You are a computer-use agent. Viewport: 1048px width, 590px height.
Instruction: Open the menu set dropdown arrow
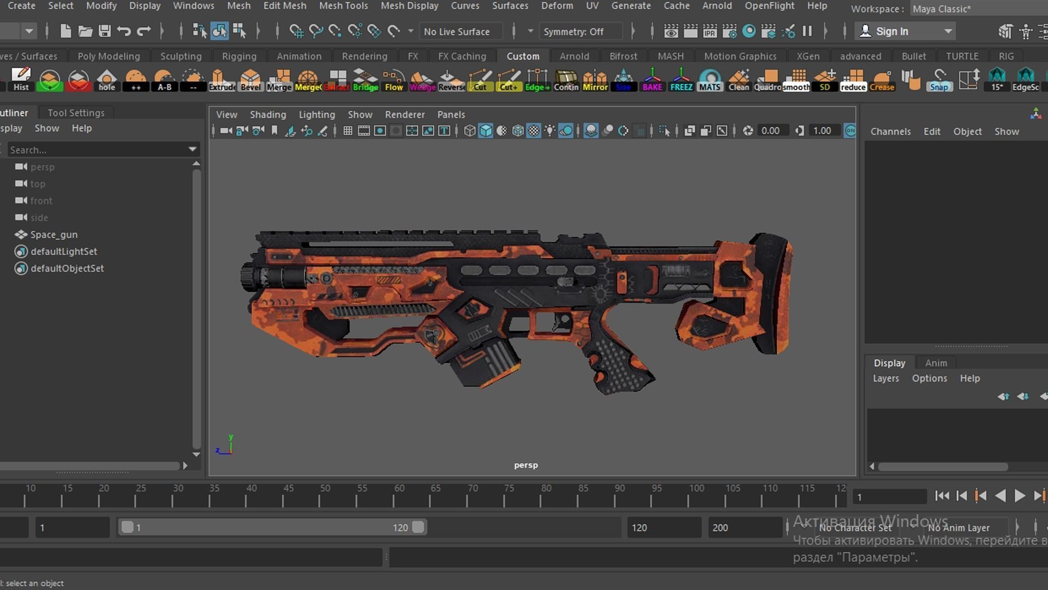tap(29, 31)
